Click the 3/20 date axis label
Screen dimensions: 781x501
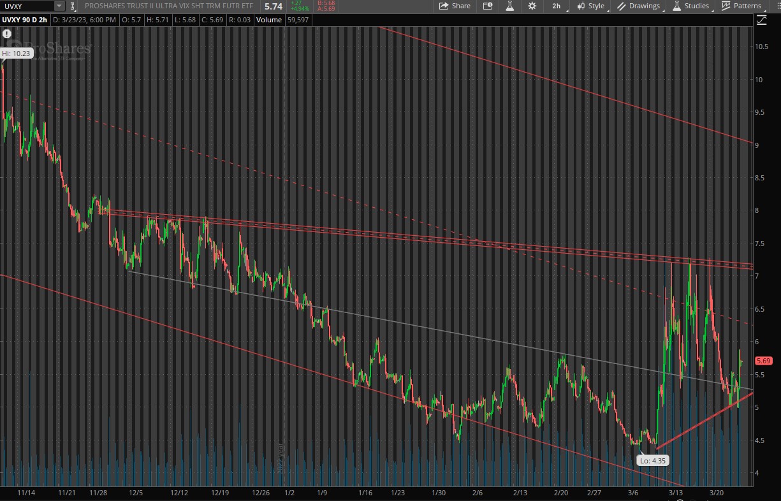(717, 493)
